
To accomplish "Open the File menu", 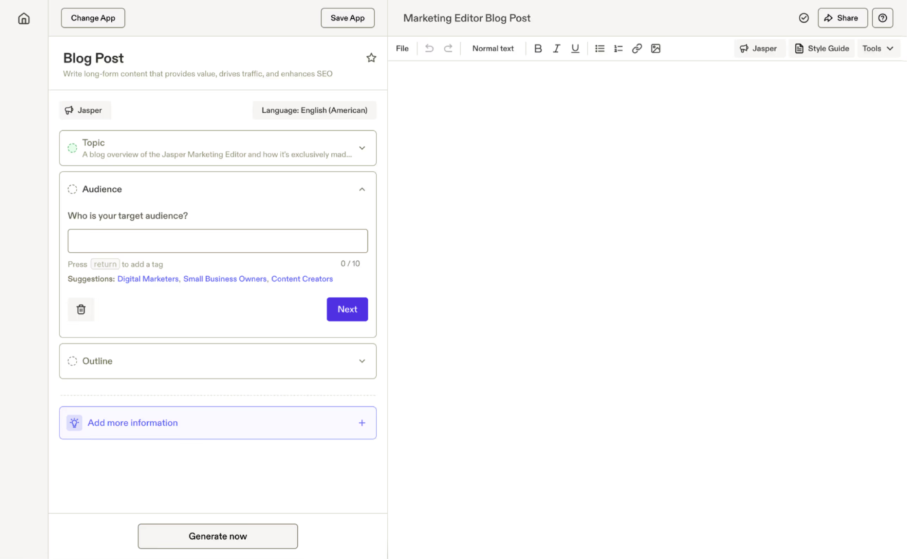I will [x=402, y=49].
